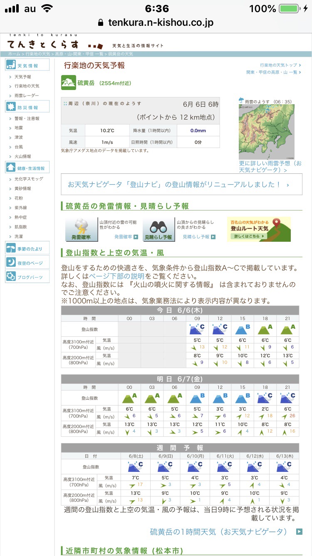The width and height of the screenshot is (312, 556).
Task: Open 熱中症 sidebar link
Action: [x=21, y=217]
